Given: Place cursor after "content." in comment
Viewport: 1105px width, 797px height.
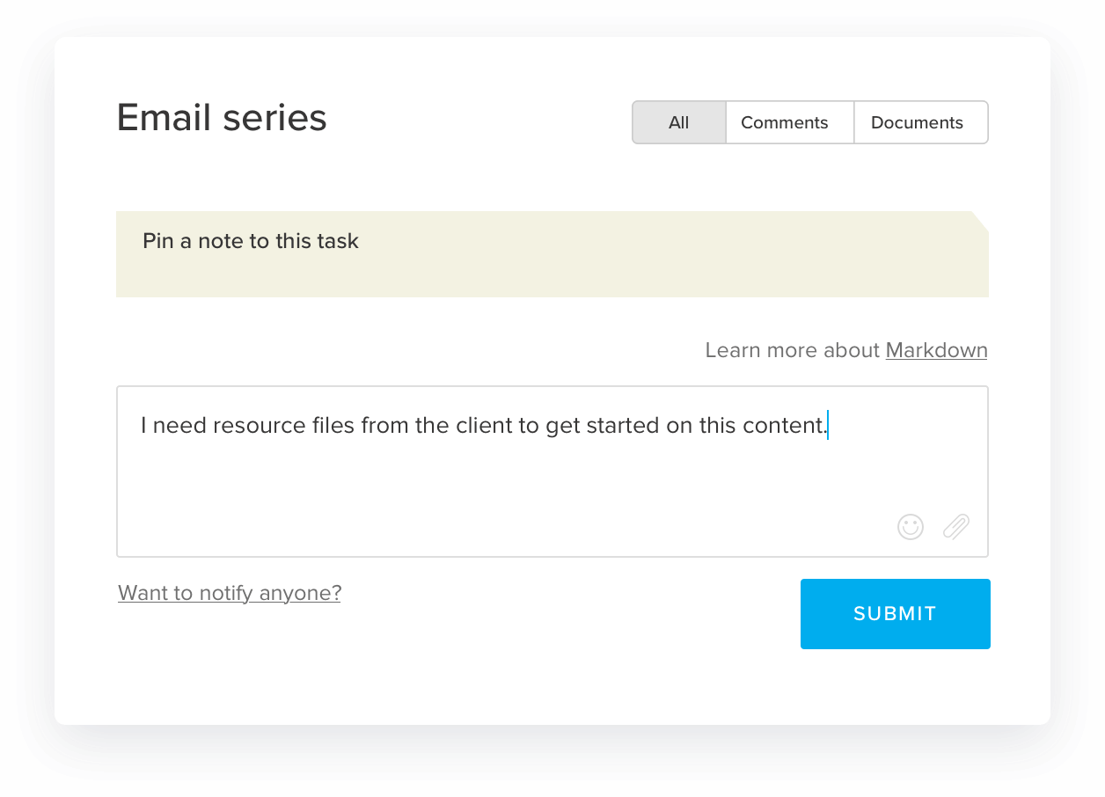Looking at the screenshot, I should coord(829,426).
